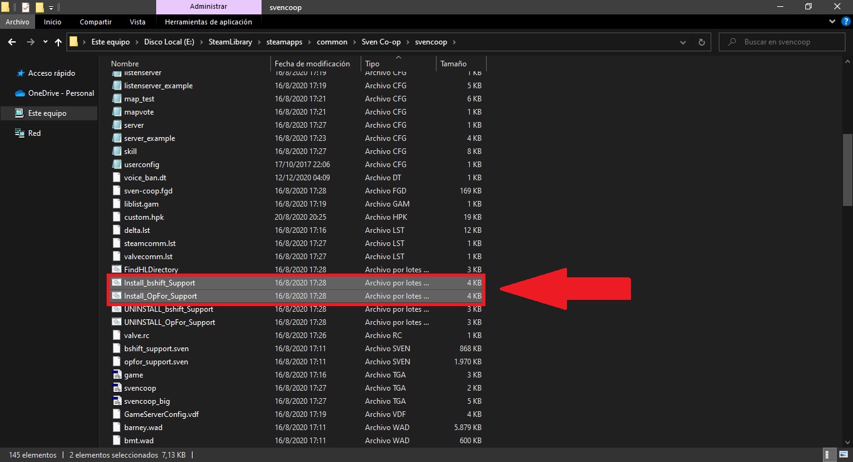
Task: Select Este equipo in the navigation pane
Action: point(49,113)
